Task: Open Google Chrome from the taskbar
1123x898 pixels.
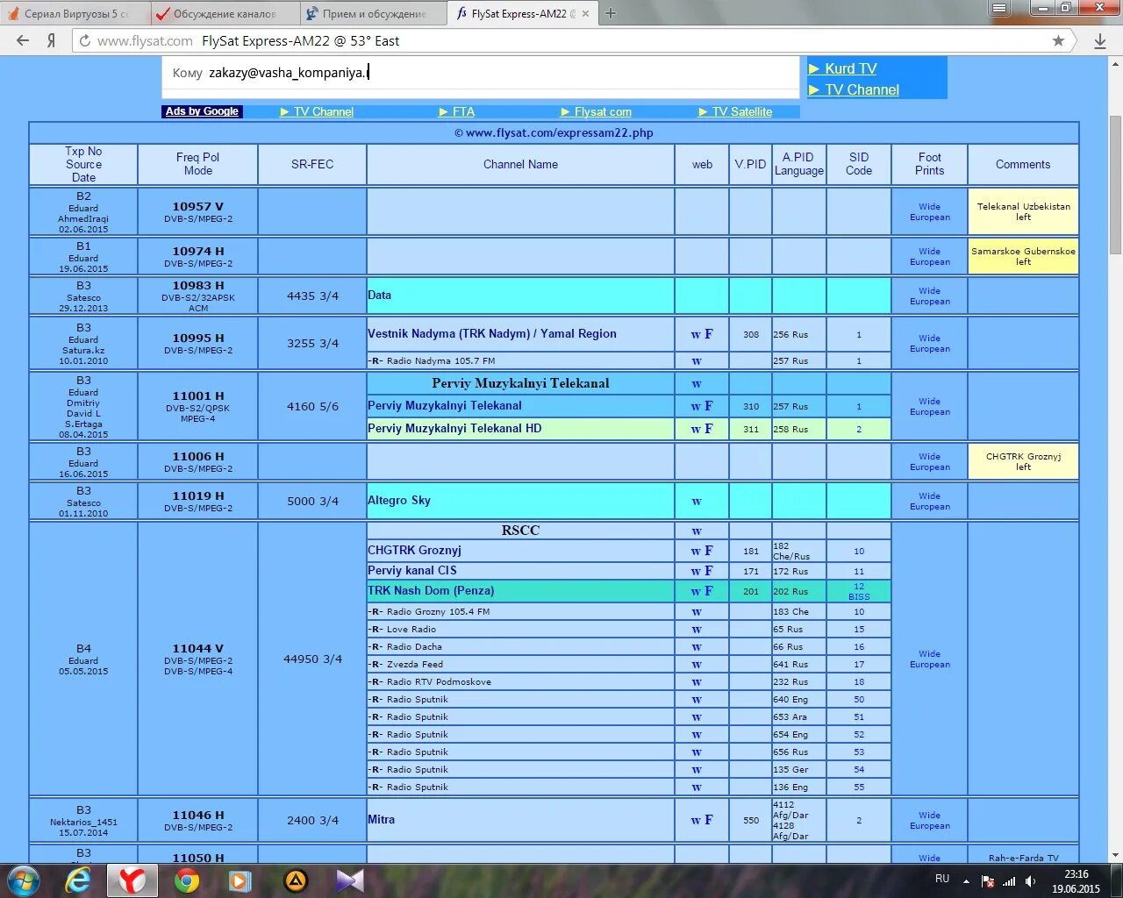Action: pos(186,880)
